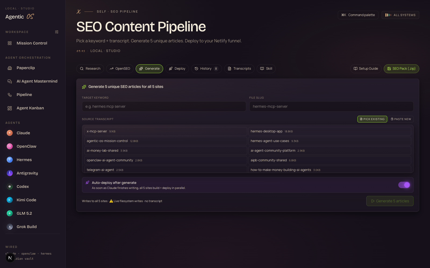Click the X logo above the title
The height and width of the screenshot is (268, 430).
click(x=79, y=12)
